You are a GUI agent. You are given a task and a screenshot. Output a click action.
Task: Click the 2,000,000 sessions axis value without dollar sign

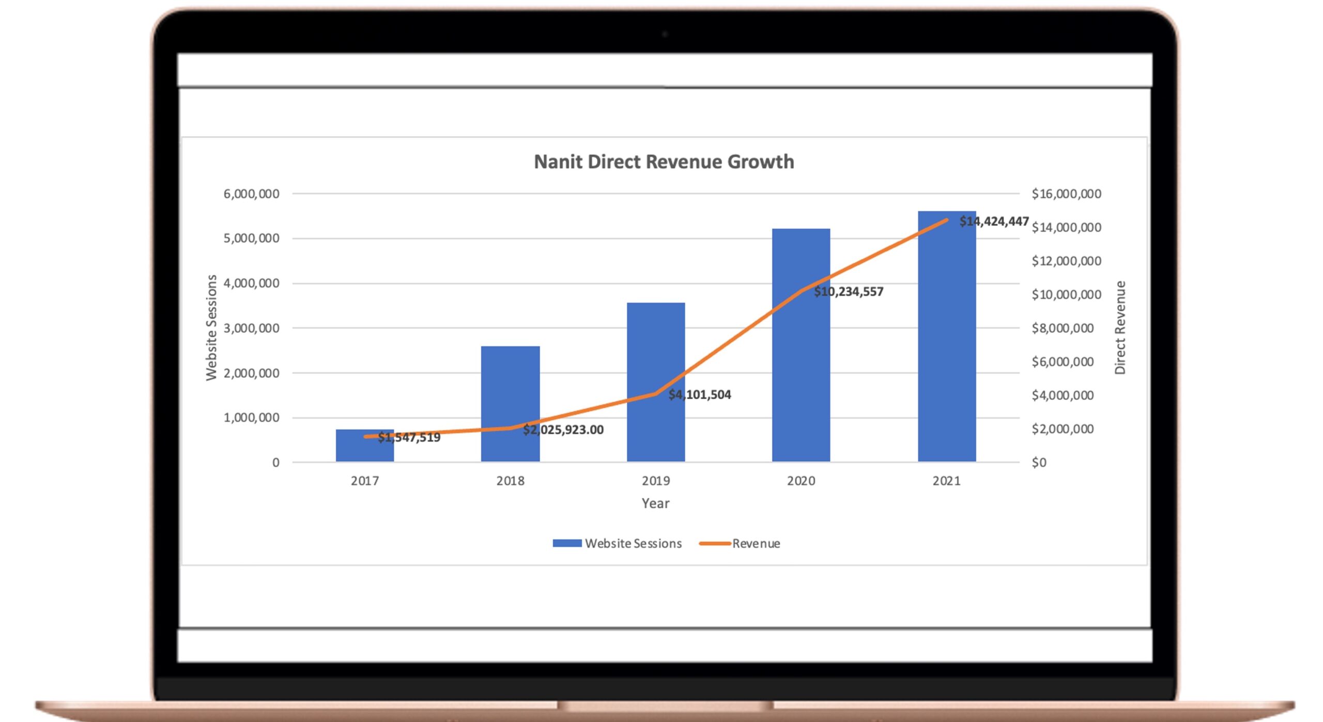point(251,373)
